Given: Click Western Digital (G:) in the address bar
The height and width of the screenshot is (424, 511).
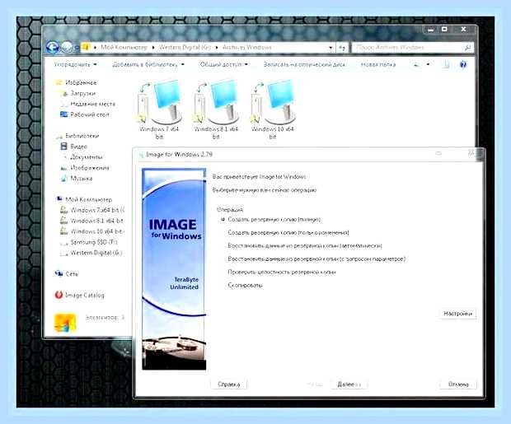Looking at the screenshot, I should 185,48.
